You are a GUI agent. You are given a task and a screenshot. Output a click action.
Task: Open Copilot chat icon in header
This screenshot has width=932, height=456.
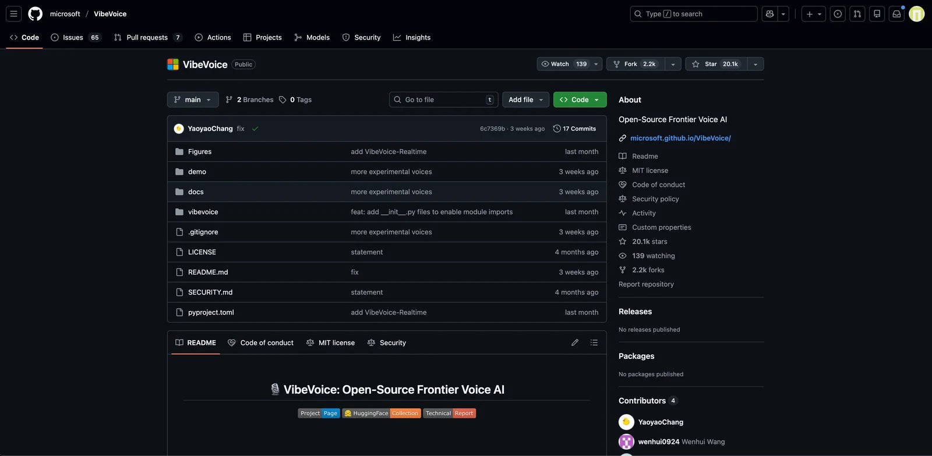tap(769, 14)
